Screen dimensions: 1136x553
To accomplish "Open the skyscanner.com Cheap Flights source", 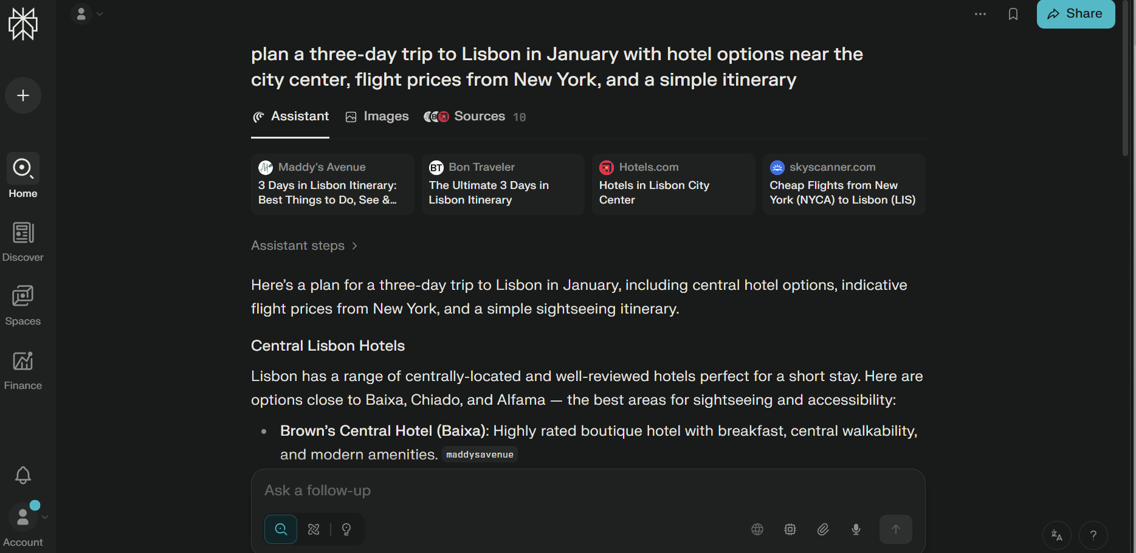I will pos(843,184).
